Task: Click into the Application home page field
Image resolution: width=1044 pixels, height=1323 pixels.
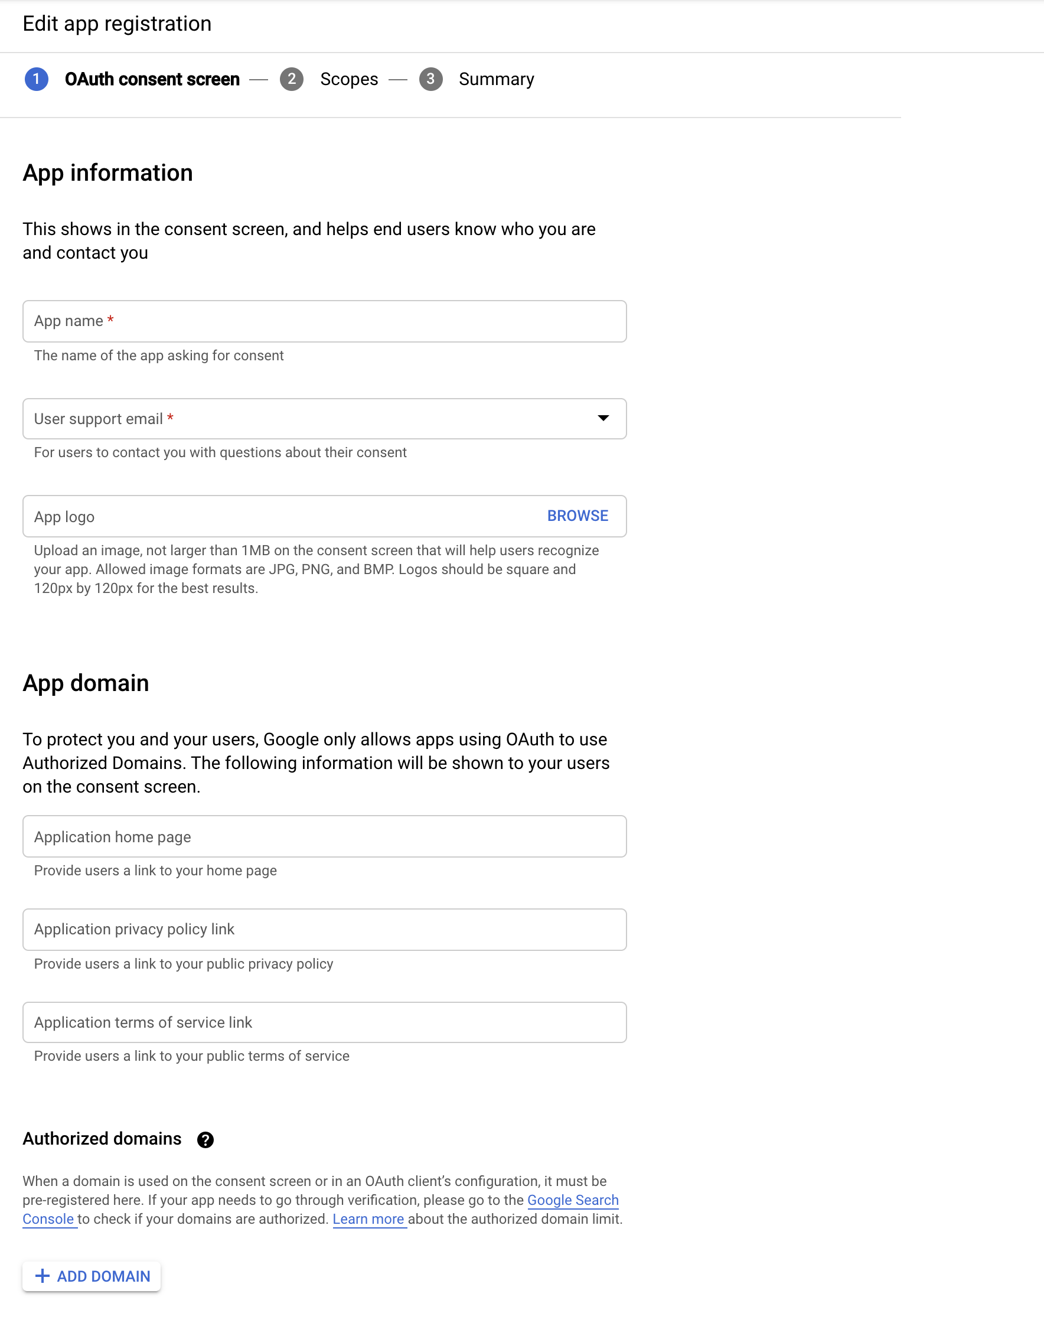Action: pos(324,836)
